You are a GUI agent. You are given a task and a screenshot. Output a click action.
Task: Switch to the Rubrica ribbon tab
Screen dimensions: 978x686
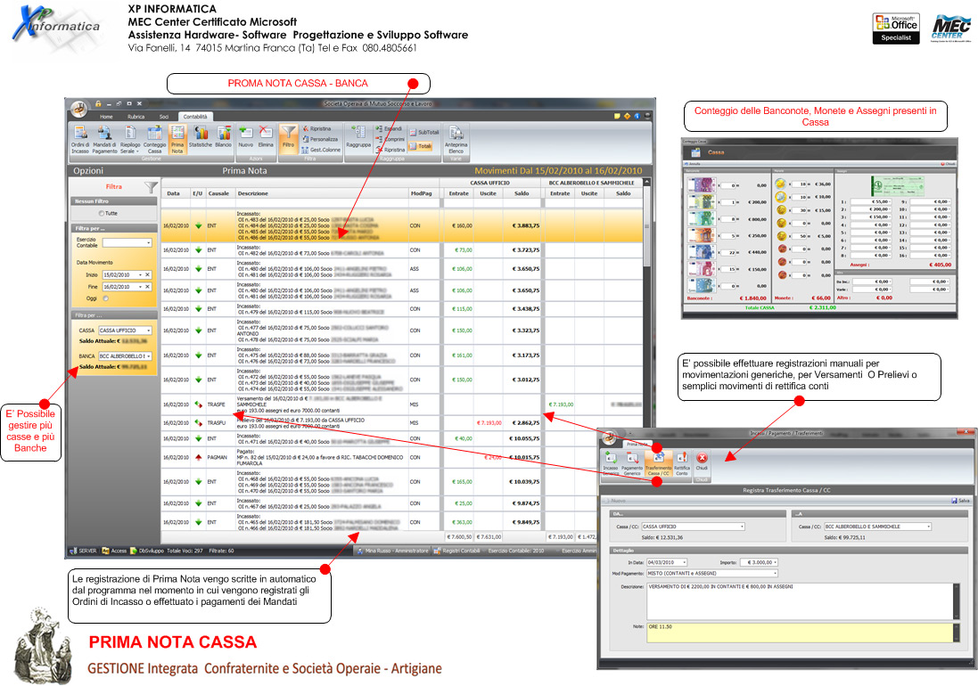[x=136, y=117]
